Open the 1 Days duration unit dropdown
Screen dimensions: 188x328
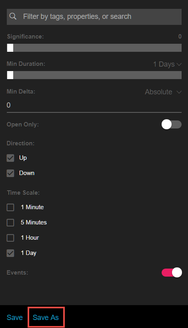click(167, 64)
